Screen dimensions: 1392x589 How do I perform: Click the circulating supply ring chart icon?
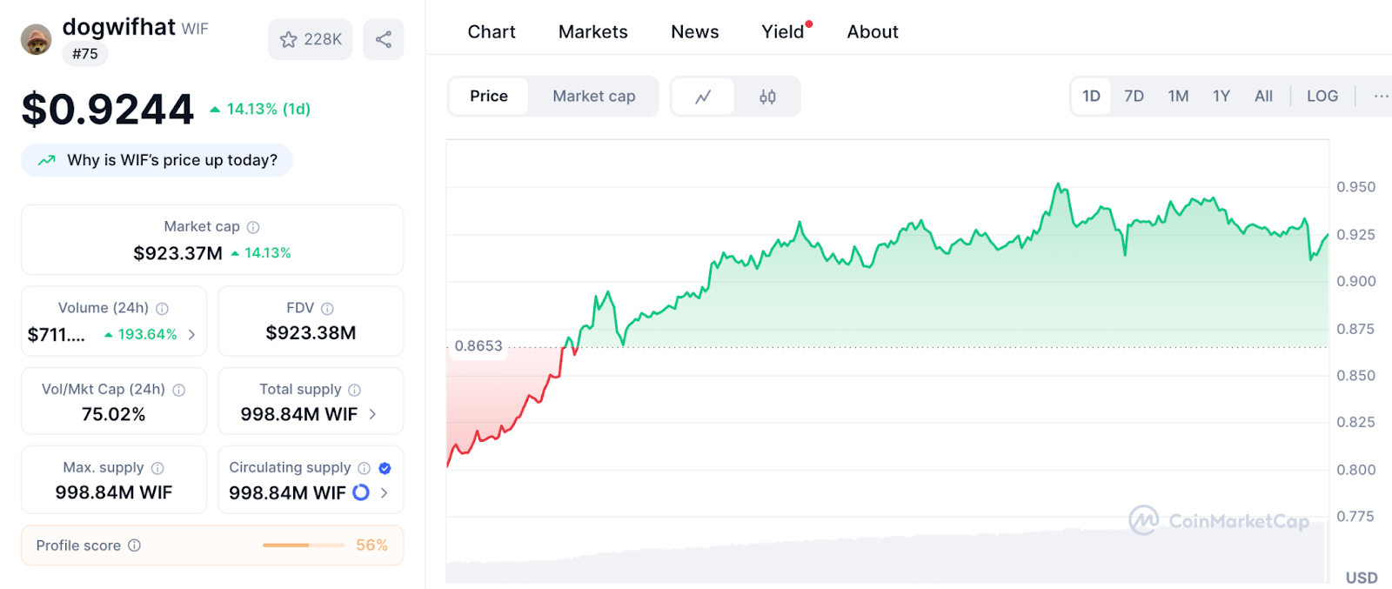coord(360,492)
